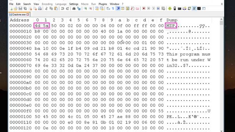235x132 pixels.
Task: Click the 00000050 address label
Action: click(x=21, y=54)
